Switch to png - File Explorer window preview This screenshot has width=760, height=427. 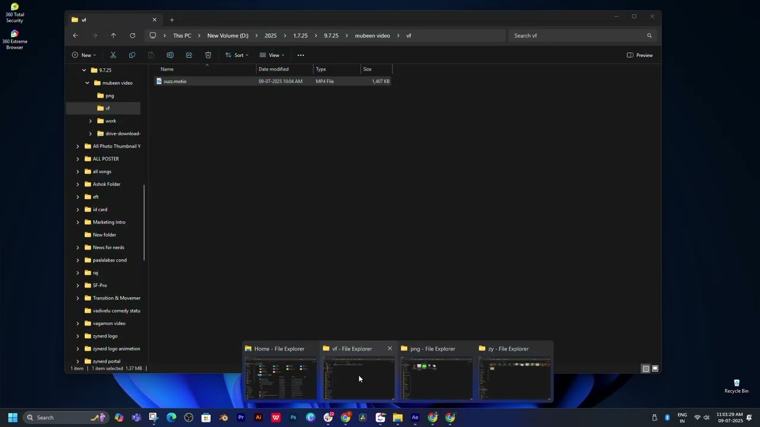pyautogui.click(x=436, y=372)
